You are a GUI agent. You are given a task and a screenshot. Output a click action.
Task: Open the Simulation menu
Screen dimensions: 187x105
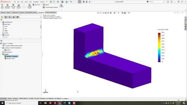36,2
